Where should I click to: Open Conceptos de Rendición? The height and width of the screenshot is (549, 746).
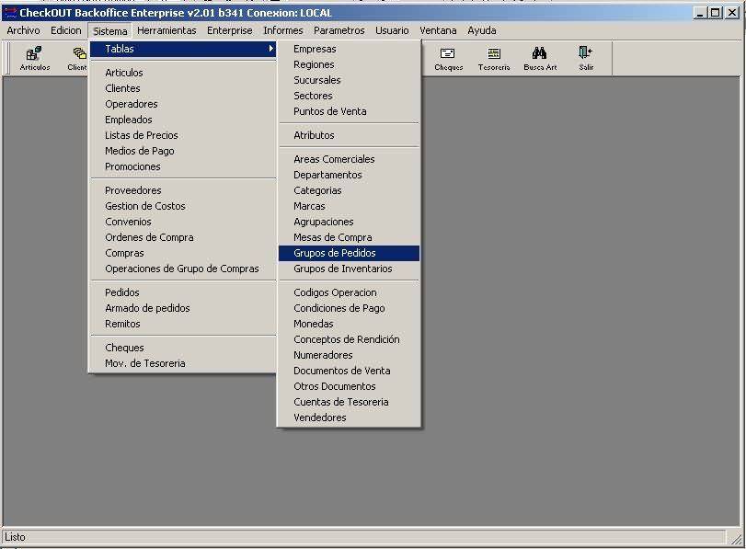349,339
